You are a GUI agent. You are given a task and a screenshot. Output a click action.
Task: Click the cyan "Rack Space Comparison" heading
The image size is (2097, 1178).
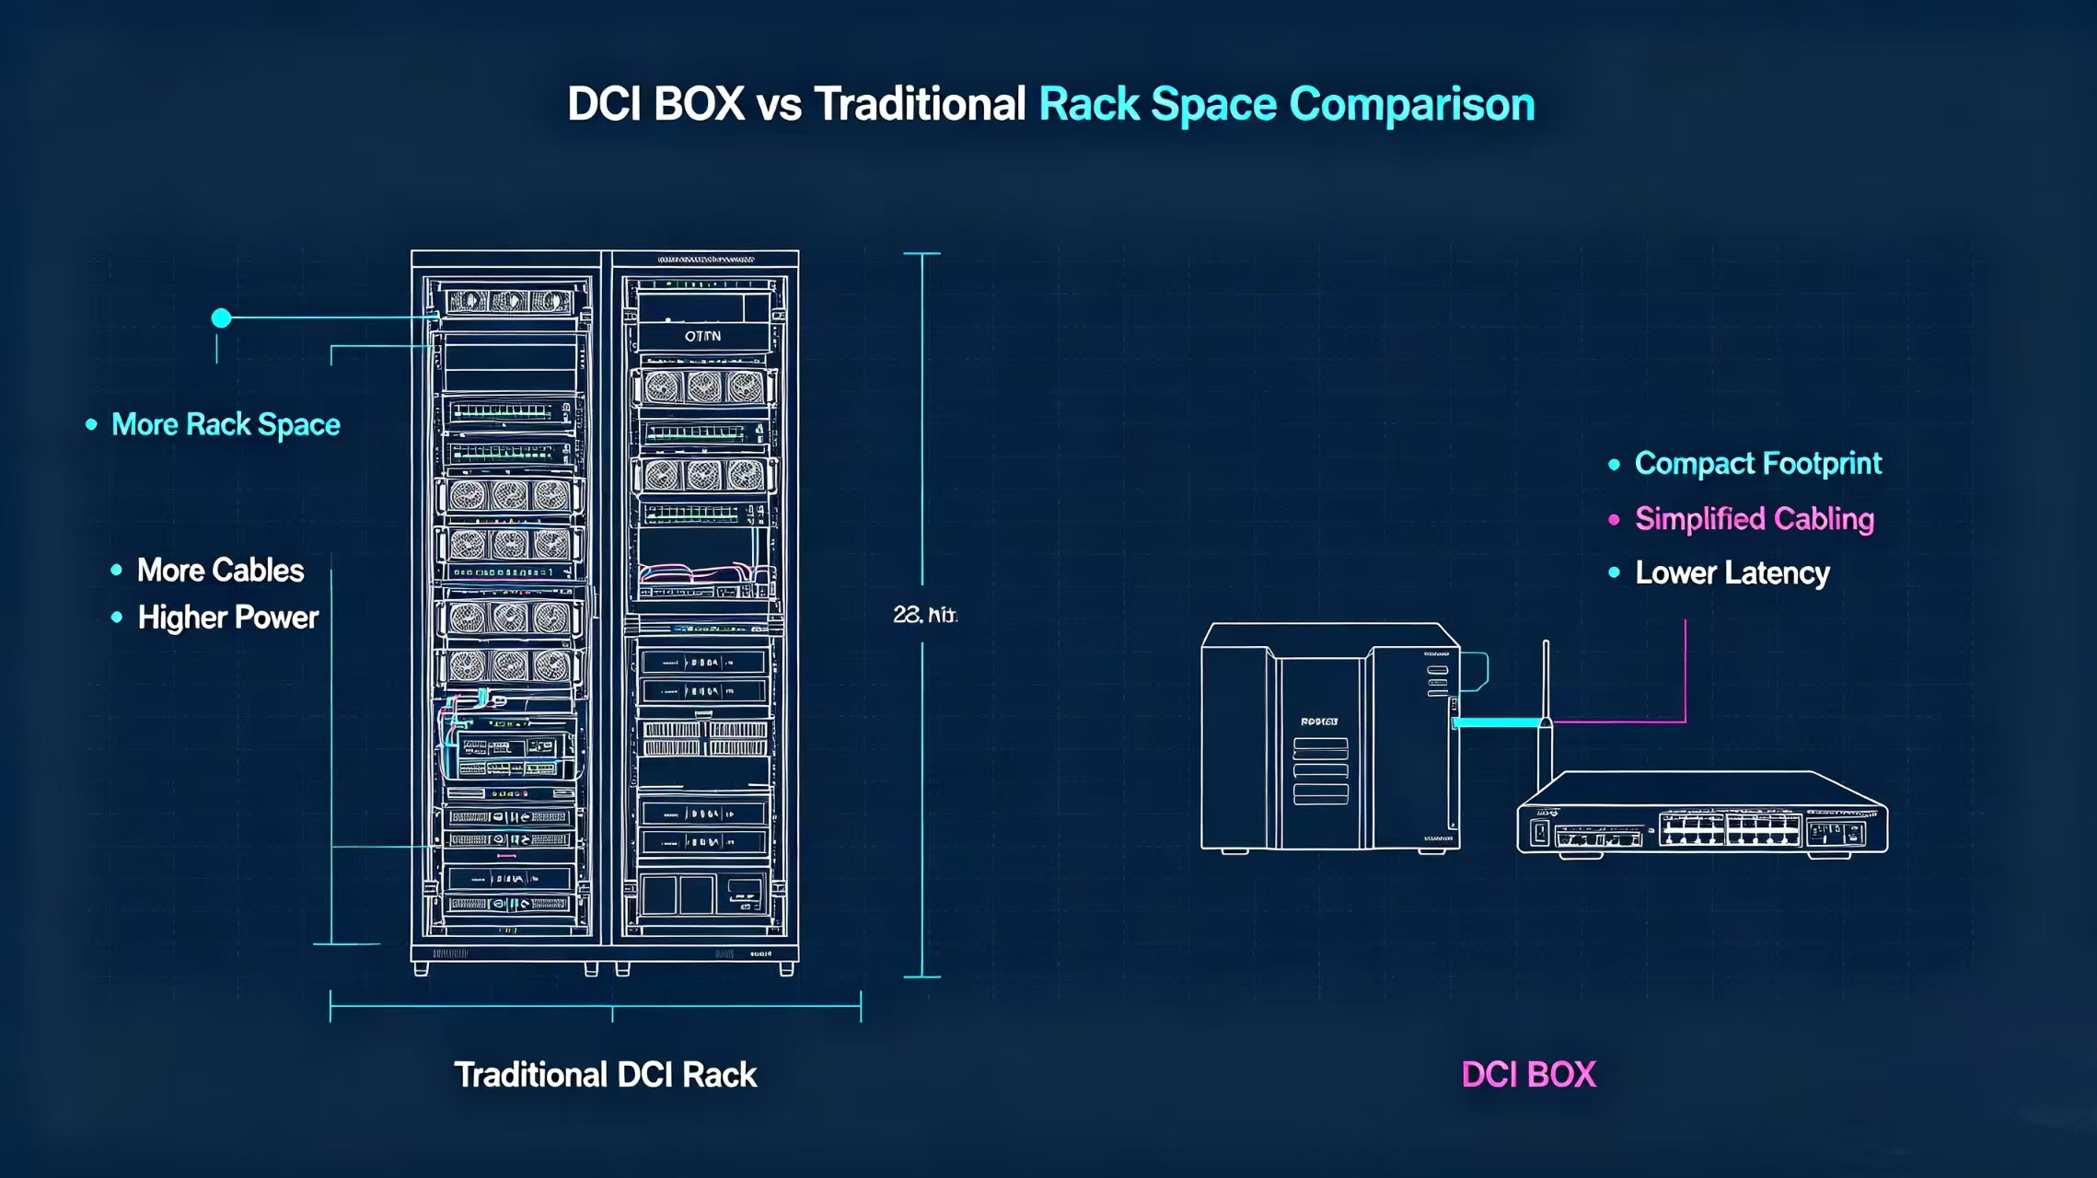click(x=1287, y=104)
